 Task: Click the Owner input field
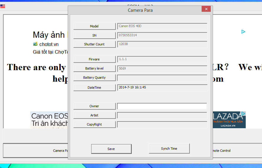(162, 106)
